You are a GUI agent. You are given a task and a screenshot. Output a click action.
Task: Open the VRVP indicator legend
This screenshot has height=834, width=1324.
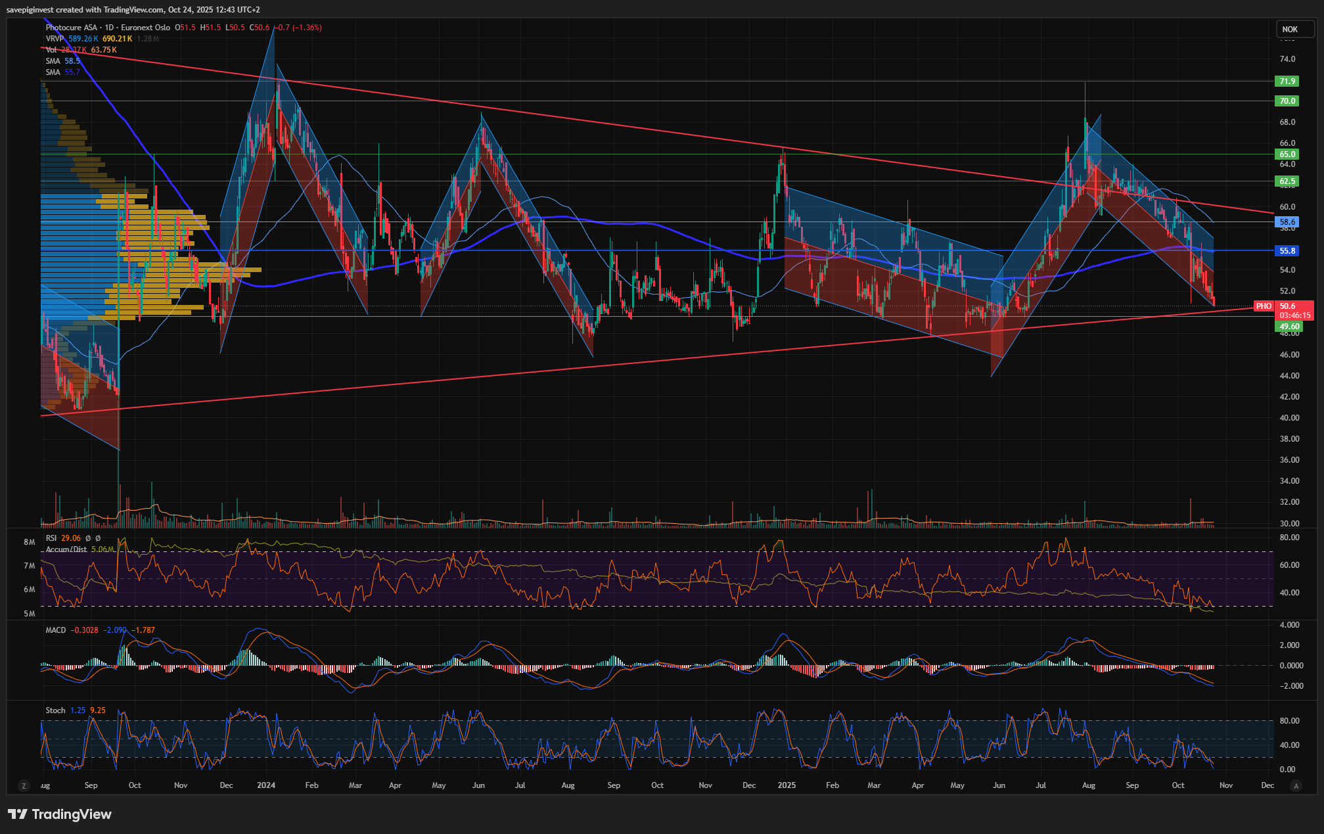[55, 39]
